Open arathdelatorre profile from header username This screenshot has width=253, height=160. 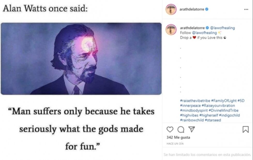tap(192, 9)
